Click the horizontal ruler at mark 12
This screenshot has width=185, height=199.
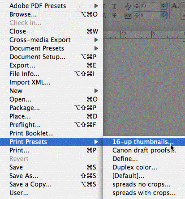[124, 34]
